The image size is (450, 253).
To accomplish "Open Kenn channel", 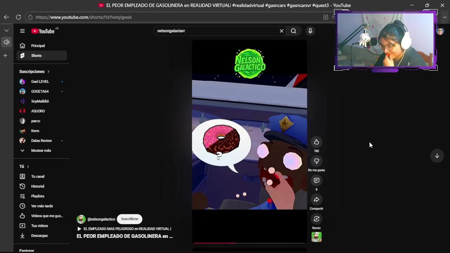I will tap(41, 131).
